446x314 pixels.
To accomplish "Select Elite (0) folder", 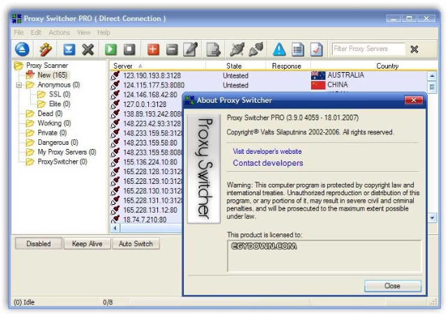I will pos(59,104).
